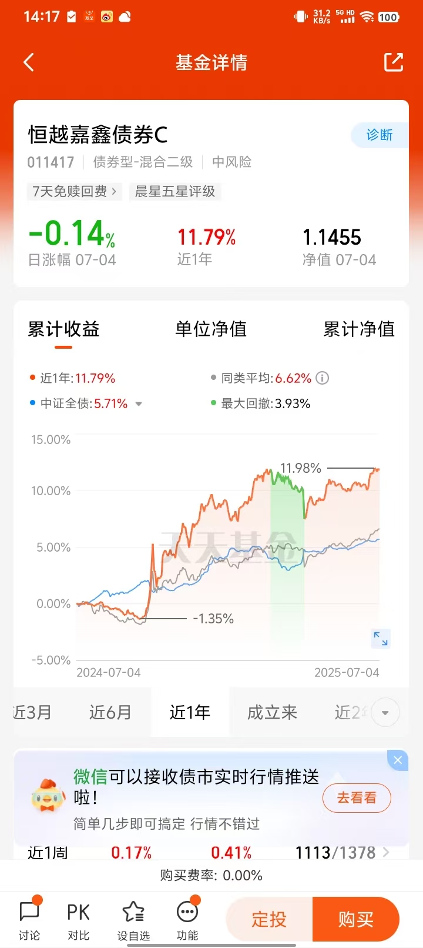Tap the 购买 buy button

pyautogui.click(x=356, y=919)
